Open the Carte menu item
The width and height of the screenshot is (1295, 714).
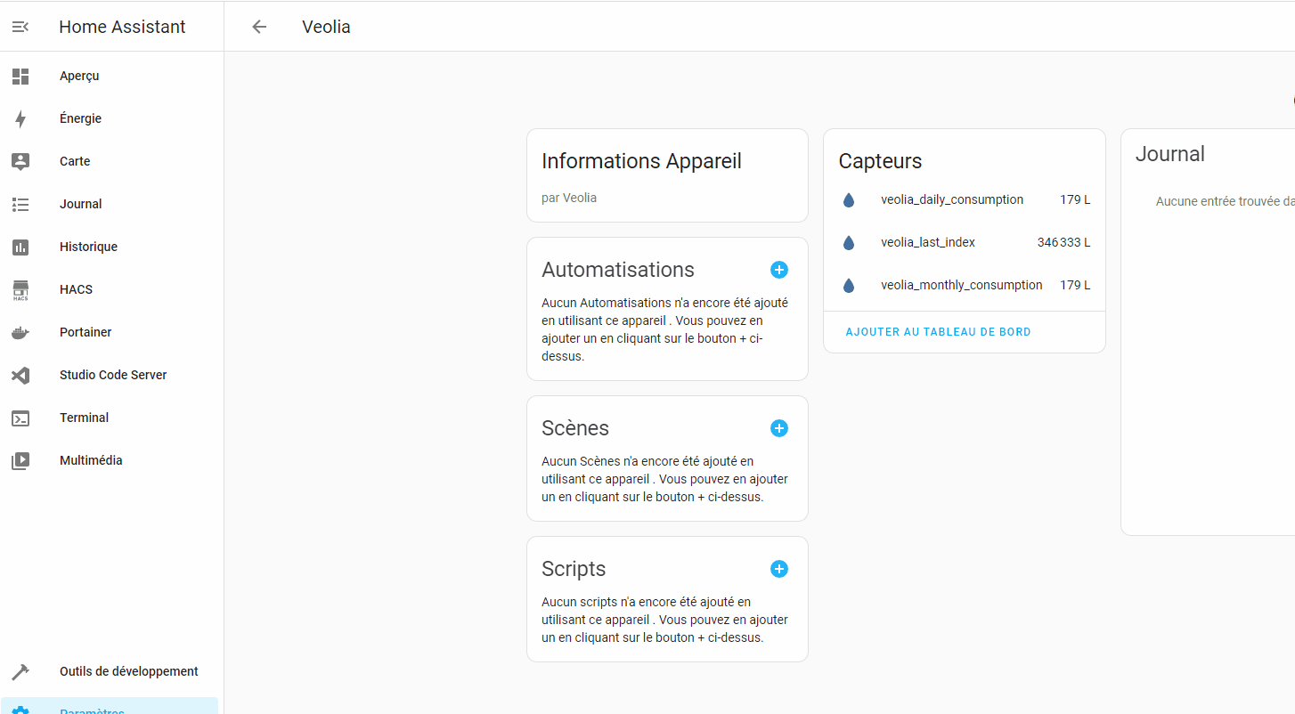[110, 162]
